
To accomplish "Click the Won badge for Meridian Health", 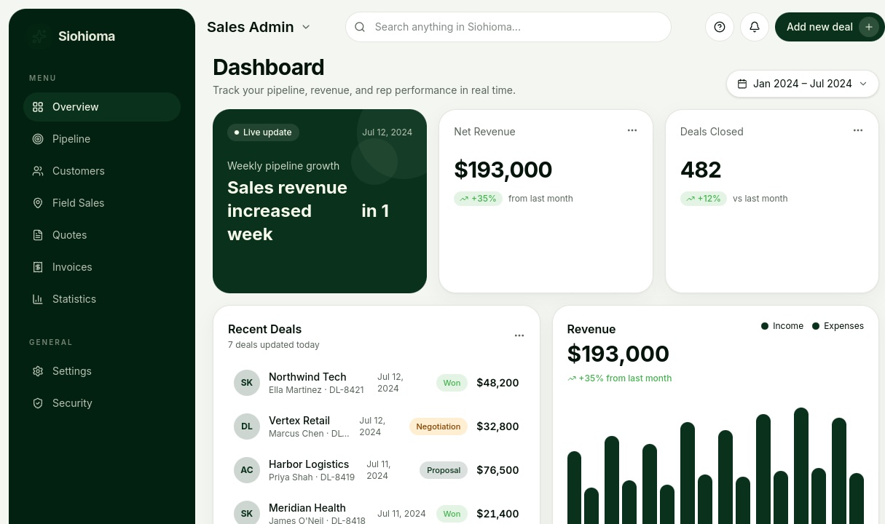I will pyautogui.click(x=452, y=514).
